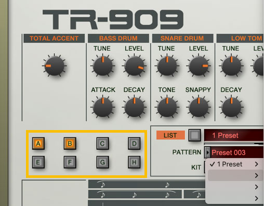The width and height of the screenshot is (264, 206).
Task: Click the Snare Drum SNAPPY knob
Action: tap(199, 107)
